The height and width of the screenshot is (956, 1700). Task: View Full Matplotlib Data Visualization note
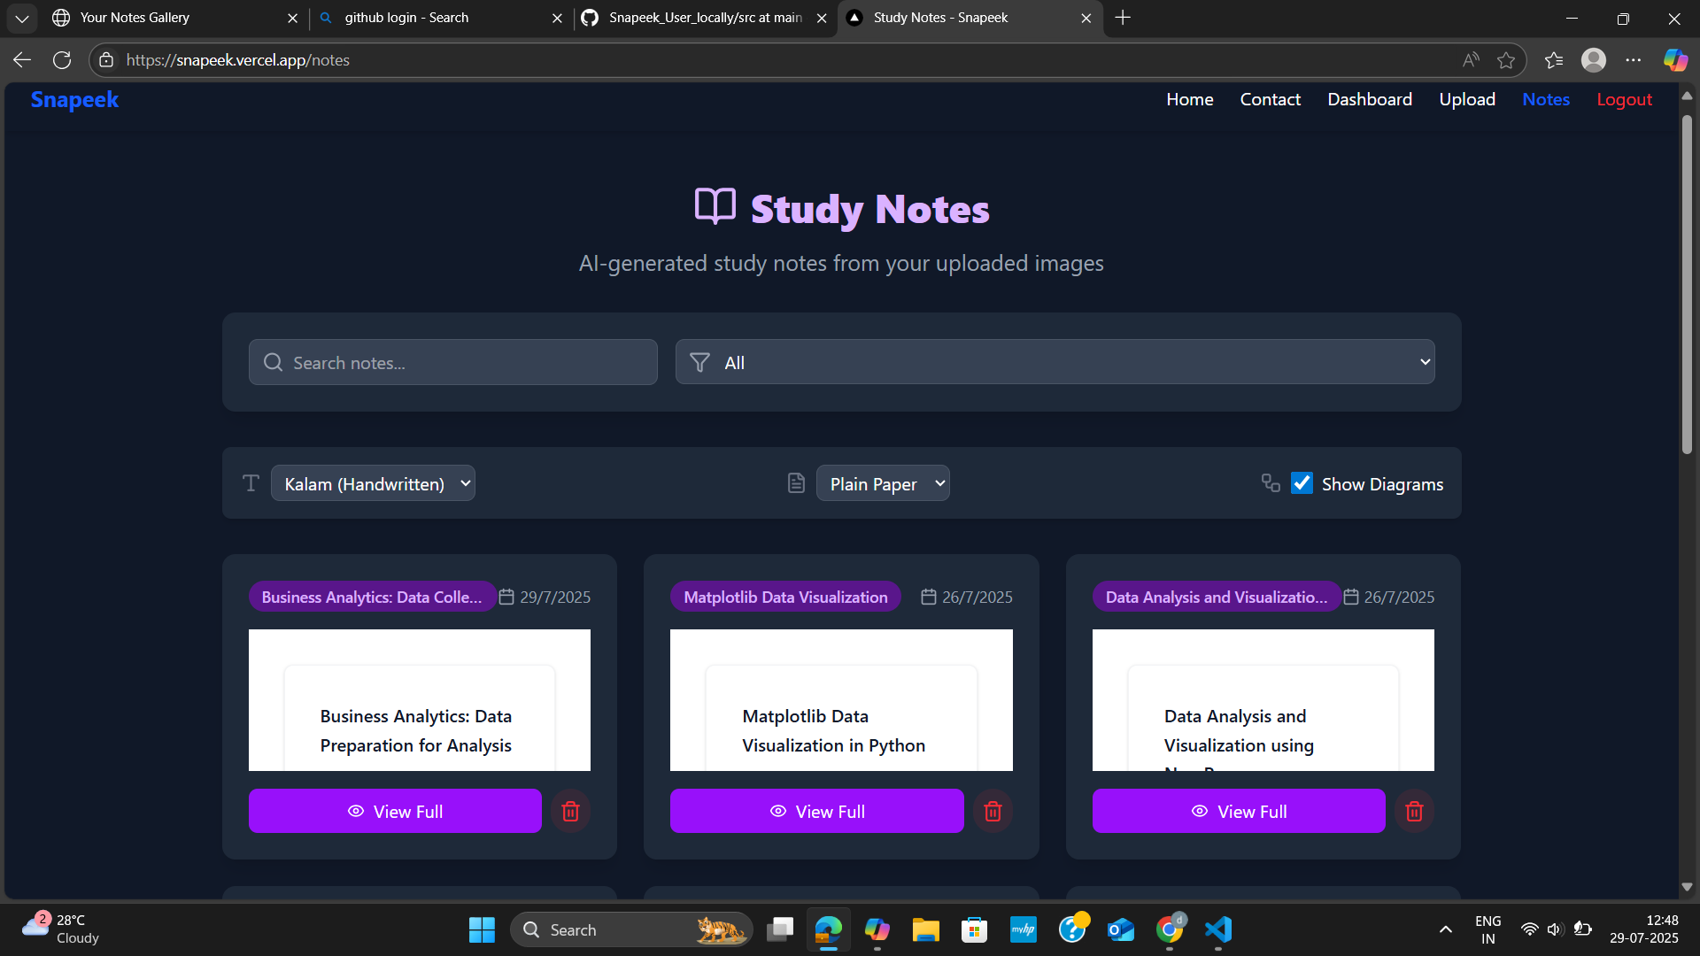[816, 811]
